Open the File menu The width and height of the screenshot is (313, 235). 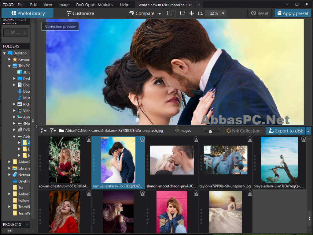click(x=20, y=5)
